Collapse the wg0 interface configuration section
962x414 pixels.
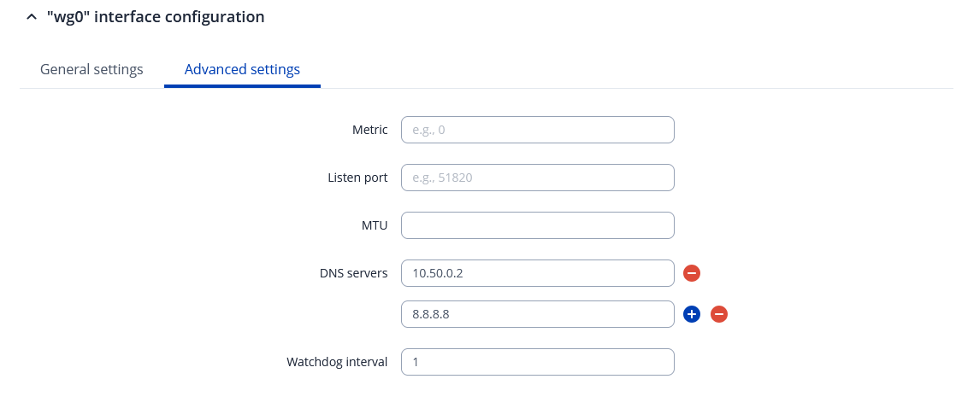[x=32, y=17]
